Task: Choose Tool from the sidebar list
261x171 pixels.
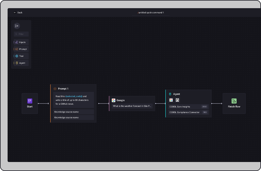Action: click(x=21, y=56)
